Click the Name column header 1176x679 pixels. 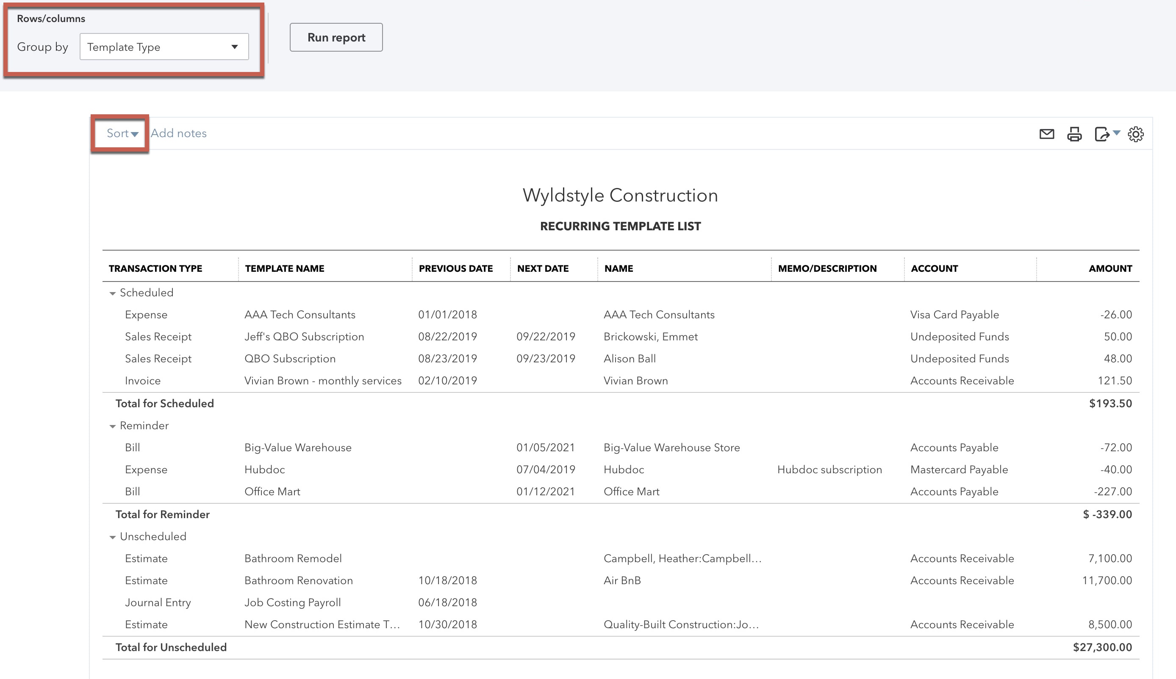[619, 269]
